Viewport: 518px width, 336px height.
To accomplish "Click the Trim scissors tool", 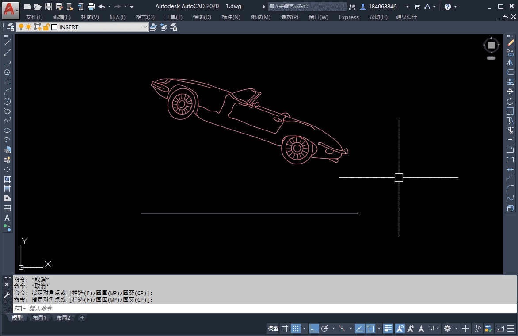I will (x=510, y=130).
